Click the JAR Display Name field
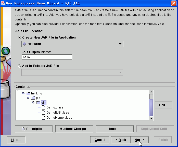This screenshot has height=147, width=178. pyautogui.click(x=47, y=57)
